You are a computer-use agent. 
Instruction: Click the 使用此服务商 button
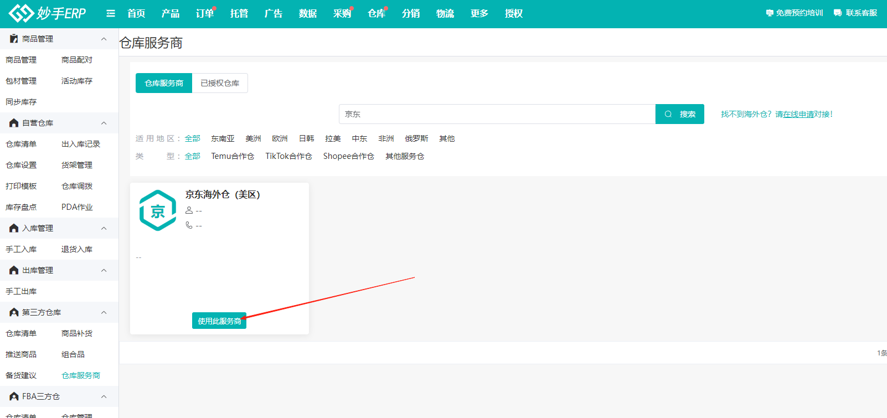(219, 321)
